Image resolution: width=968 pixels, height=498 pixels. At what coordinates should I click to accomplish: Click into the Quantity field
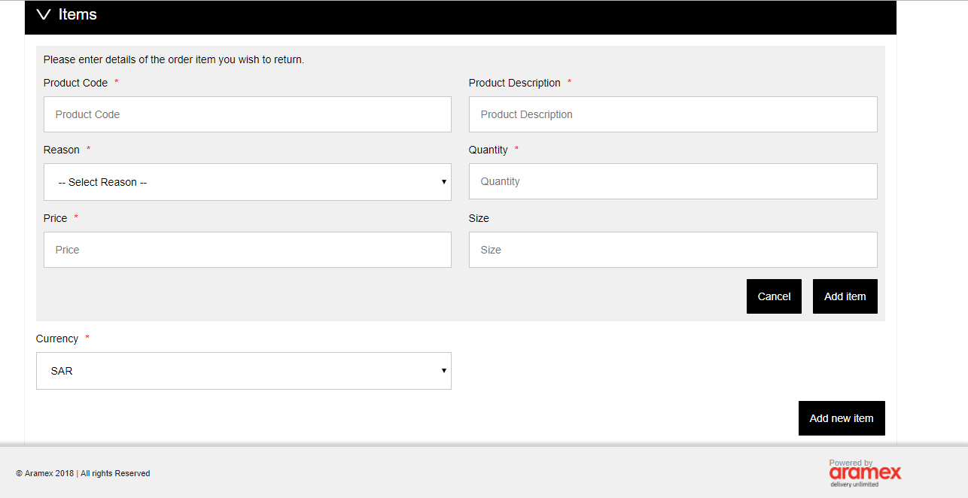[x=672, y=181]
